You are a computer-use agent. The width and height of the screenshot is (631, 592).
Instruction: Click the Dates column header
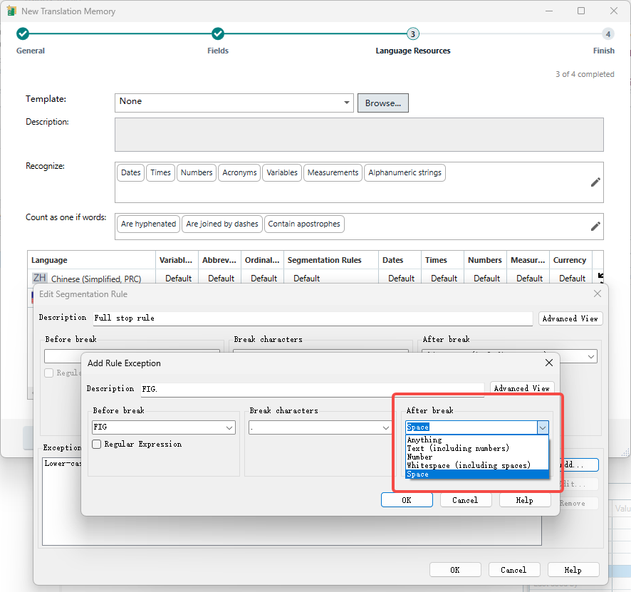(x=400, y=260)
